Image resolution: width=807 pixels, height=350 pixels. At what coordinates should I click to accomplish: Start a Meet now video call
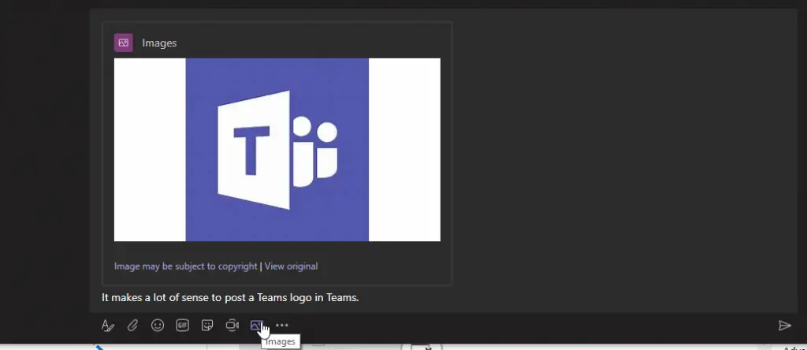point(232,326)
